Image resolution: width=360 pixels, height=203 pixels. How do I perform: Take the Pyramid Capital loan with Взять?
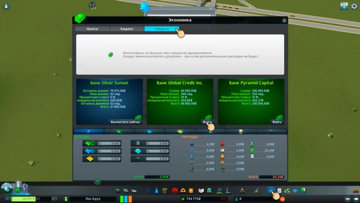[277, 122]
